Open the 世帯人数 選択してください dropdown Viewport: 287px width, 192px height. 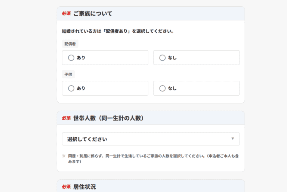(x=151, y=139)
